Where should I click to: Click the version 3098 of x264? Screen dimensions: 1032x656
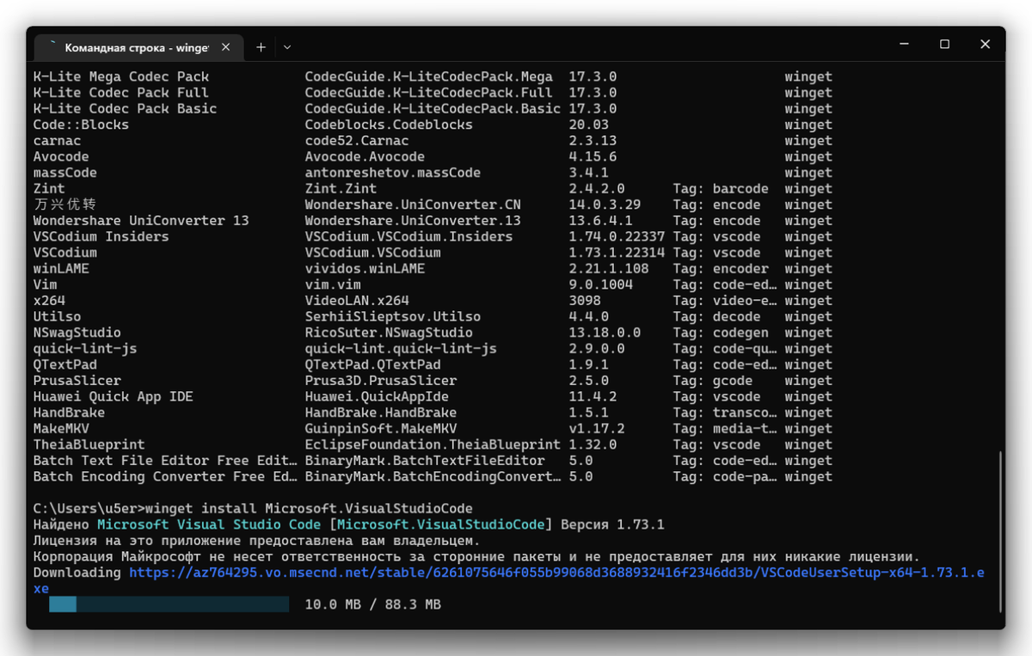click(x=584, y=301)
